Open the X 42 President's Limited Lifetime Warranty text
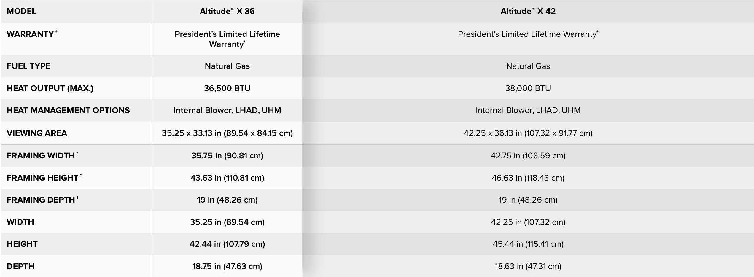The width and height of the screenshot is (754, 277). tap(528, 34)
